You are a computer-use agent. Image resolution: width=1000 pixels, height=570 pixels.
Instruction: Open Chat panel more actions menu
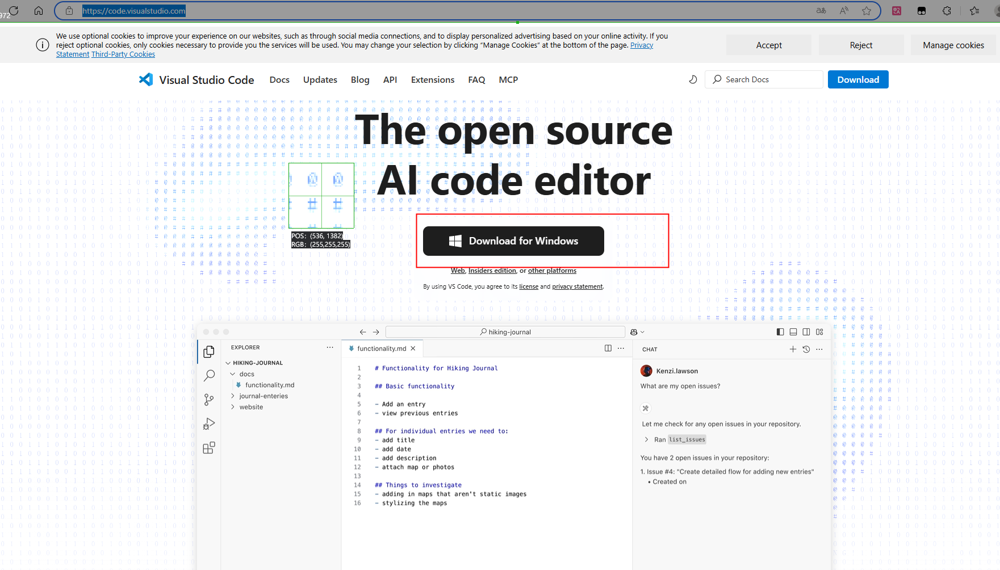(819, 349)
